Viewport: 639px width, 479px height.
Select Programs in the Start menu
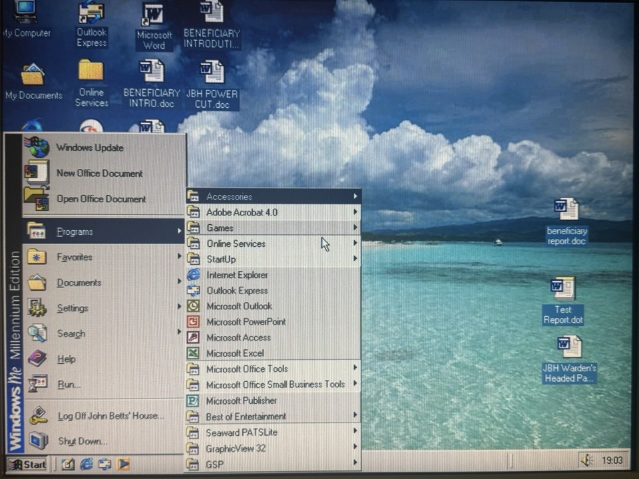click(75, 232)
